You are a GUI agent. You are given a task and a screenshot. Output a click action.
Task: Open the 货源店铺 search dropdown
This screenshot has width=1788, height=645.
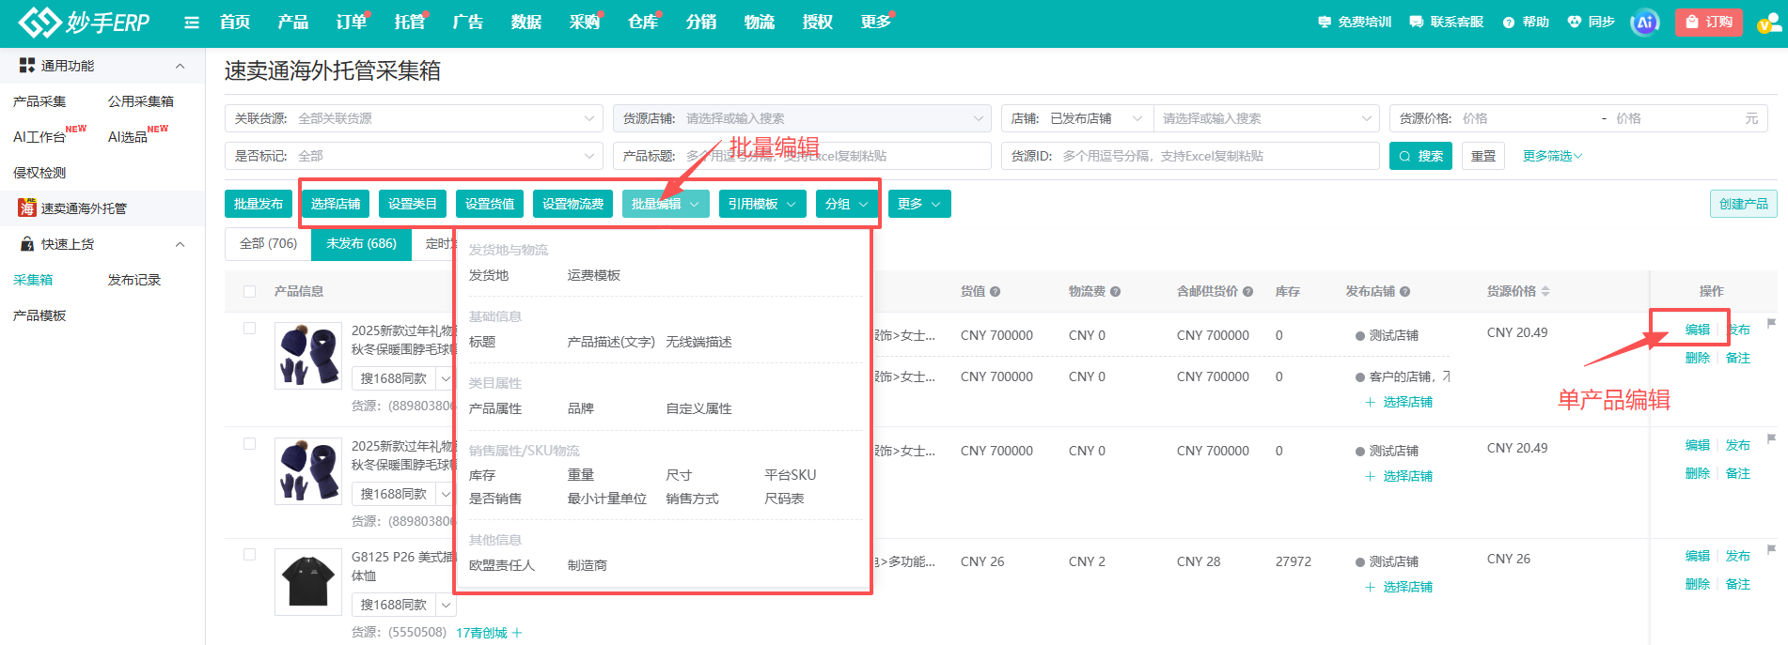click(802, 118)
